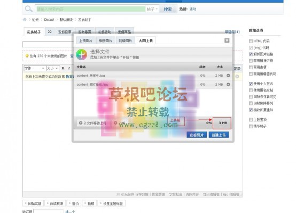Expand the 阅读权限 section
This screenshot has height=213, width=296.
(55, 203)
